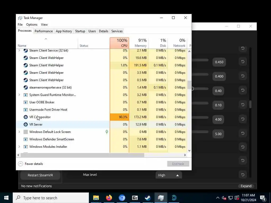Click the Steam Client Service icon
Screen dimensions: 271x203
26,50
